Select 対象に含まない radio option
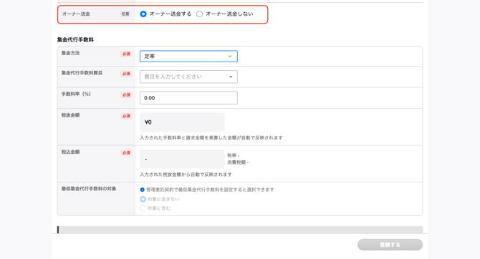The width and height of the screenshot is (480, 259). [x=143, y=199]
